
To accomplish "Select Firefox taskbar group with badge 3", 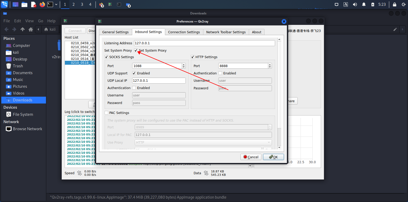I will coord(101,4).
